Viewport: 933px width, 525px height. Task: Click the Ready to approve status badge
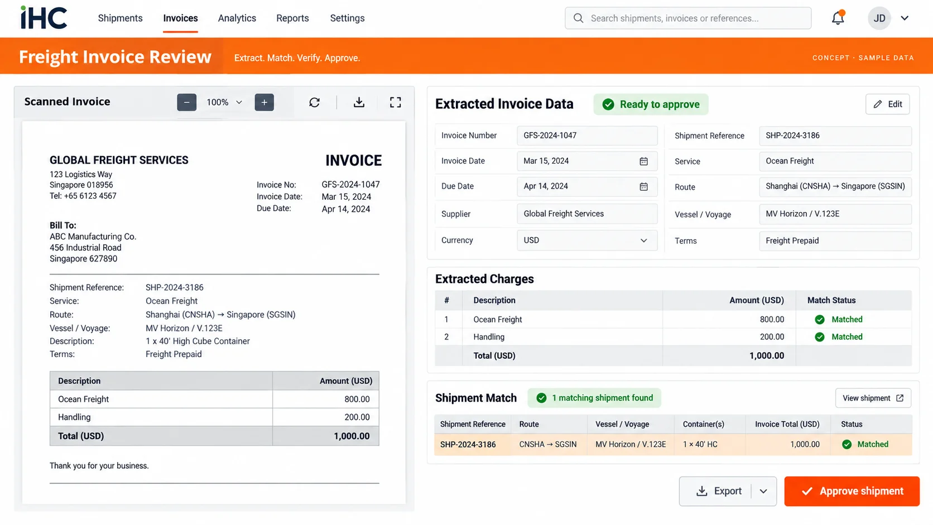651,104
